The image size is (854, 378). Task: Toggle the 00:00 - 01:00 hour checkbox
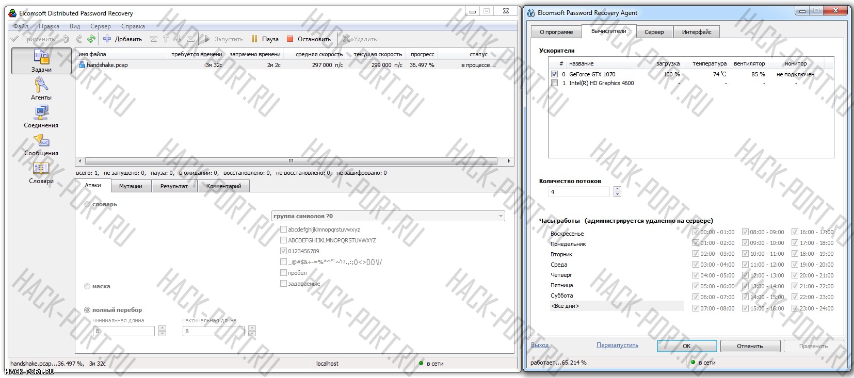click(696, 232)
